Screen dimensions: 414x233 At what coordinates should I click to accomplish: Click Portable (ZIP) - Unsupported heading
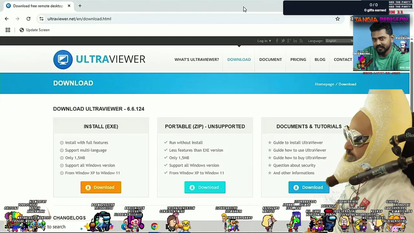coord(205,127)
